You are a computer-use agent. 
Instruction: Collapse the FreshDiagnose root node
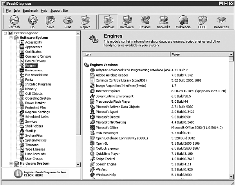pyautogui.click(x=5, y=33)
